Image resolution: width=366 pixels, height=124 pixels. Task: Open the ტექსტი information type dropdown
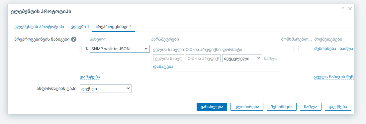106,88
